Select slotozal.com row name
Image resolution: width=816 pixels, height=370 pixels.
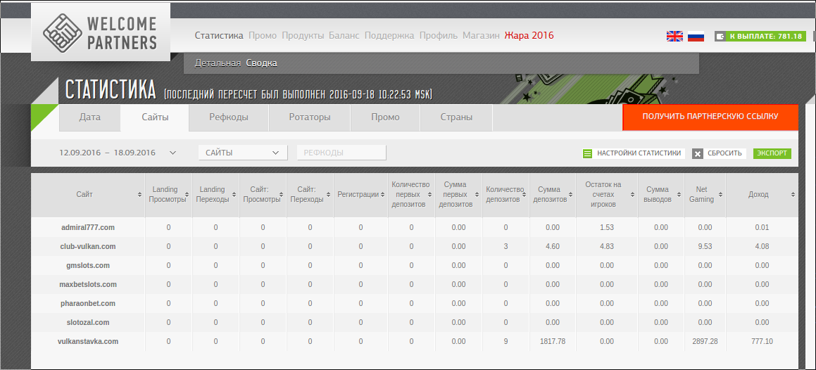(x=88, y=322)
